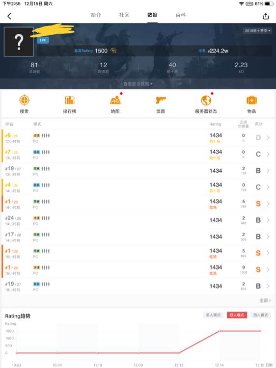Tap the share icon at top right

(266, 16)
